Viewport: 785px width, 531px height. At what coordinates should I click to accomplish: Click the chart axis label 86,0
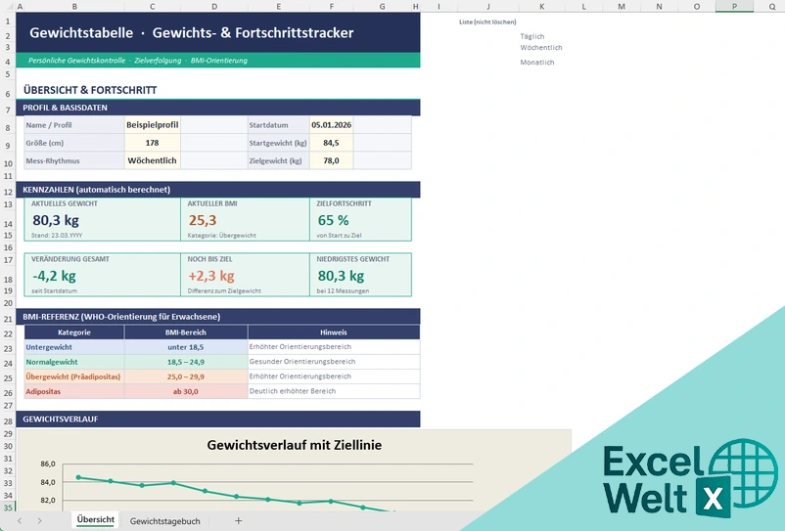coord(48,464)
